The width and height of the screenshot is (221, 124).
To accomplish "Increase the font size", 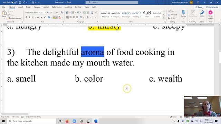I will (48, 13).
